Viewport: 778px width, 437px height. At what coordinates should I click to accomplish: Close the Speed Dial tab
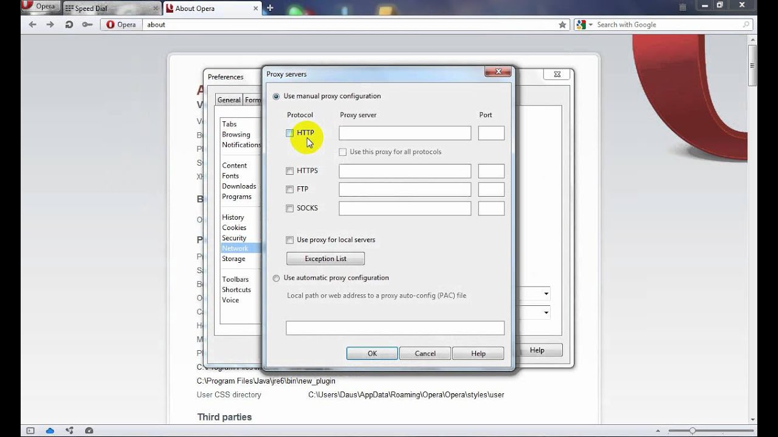click(x=156, y=8)
